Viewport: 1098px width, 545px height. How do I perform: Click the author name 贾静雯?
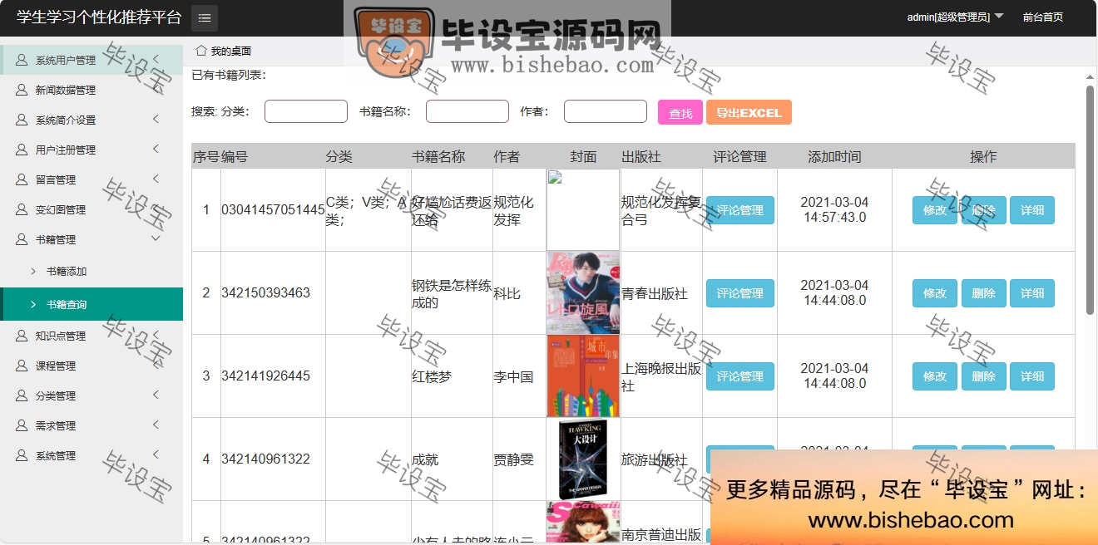tap(514, 459)
